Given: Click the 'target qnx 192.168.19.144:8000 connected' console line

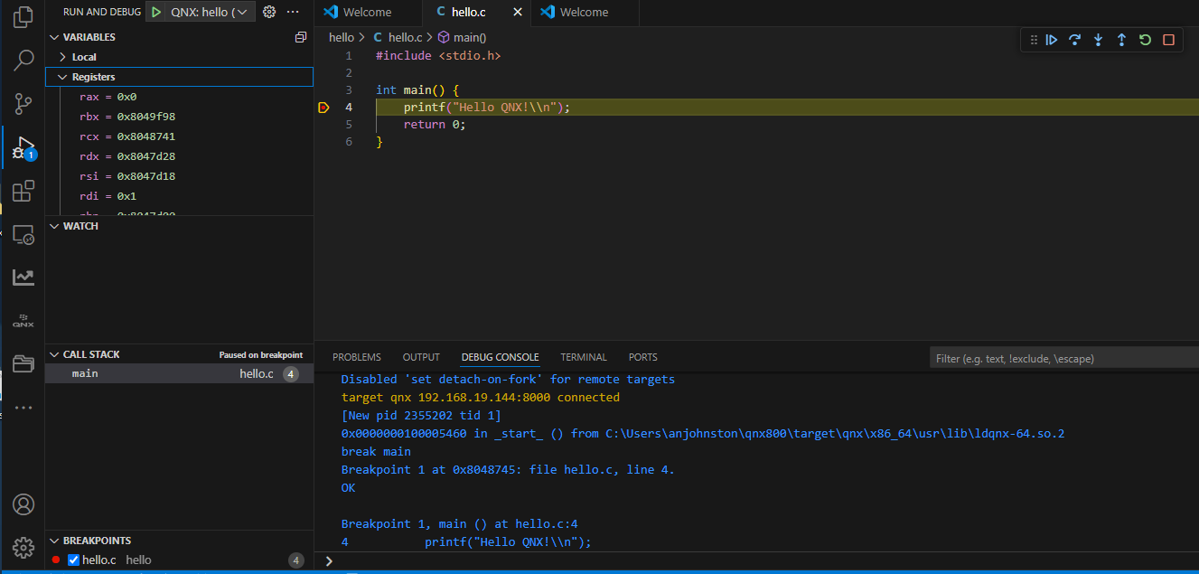Looking at the screenshot, I should point(481,398).
